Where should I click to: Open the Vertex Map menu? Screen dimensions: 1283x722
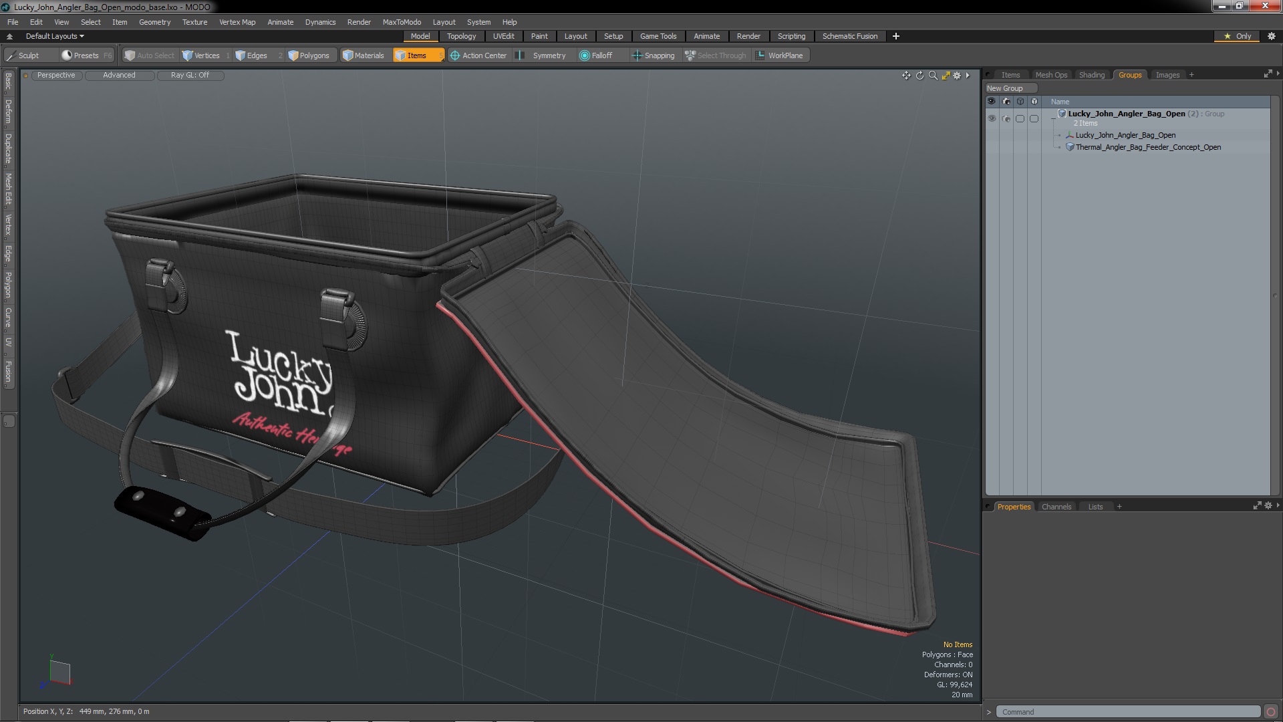pos(237,22)
